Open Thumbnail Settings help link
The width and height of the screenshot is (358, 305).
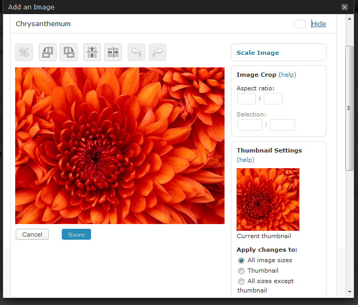coord(245,160)
